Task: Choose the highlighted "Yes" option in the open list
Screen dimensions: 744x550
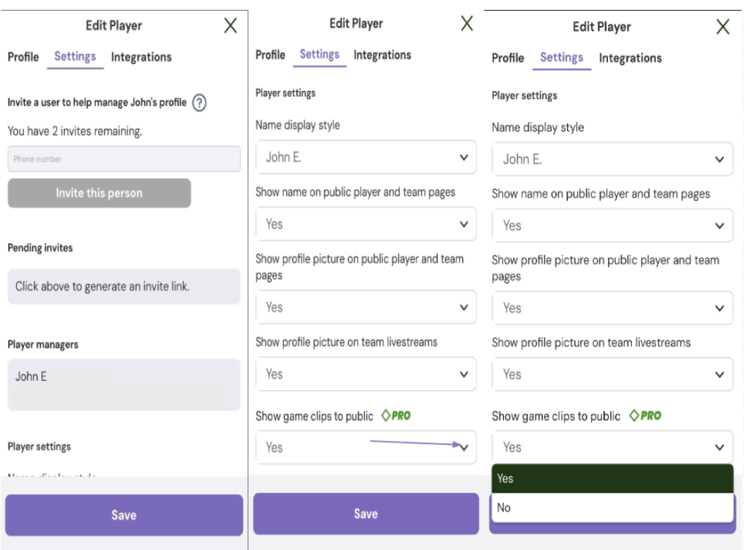Action: point(612,478)
